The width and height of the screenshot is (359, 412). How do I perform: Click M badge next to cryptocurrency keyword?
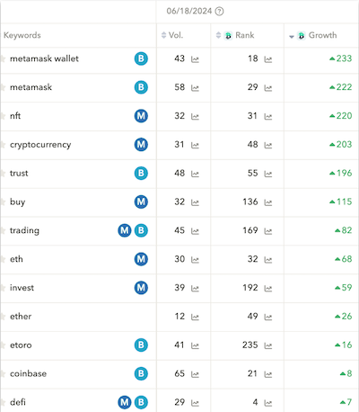(x=141, y=145)
